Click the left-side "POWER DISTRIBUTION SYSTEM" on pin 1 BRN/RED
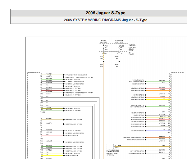187x159 pixels. click(x=76, y=75)
